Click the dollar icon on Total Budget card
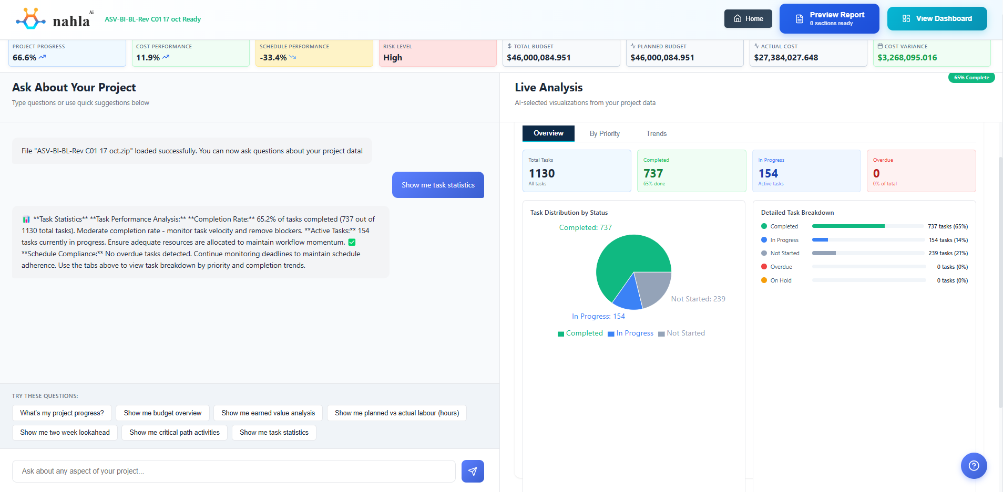The width and height of the screenshot is (1003, 492). point(508,46)
